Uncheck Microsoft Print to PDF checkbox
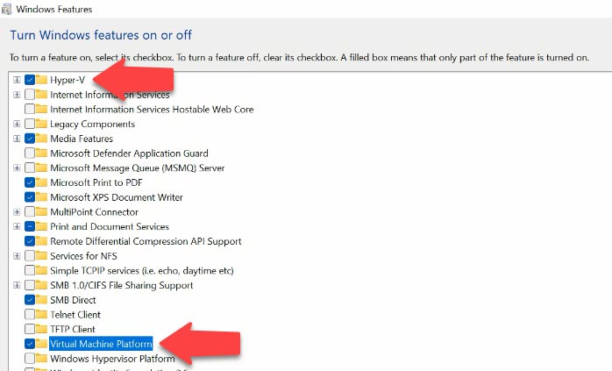Viewport: 612px width, 371px height. tap(30, 182)
